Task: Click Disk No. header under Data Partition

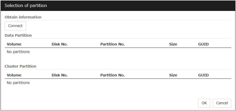Action: pos(60,44)
